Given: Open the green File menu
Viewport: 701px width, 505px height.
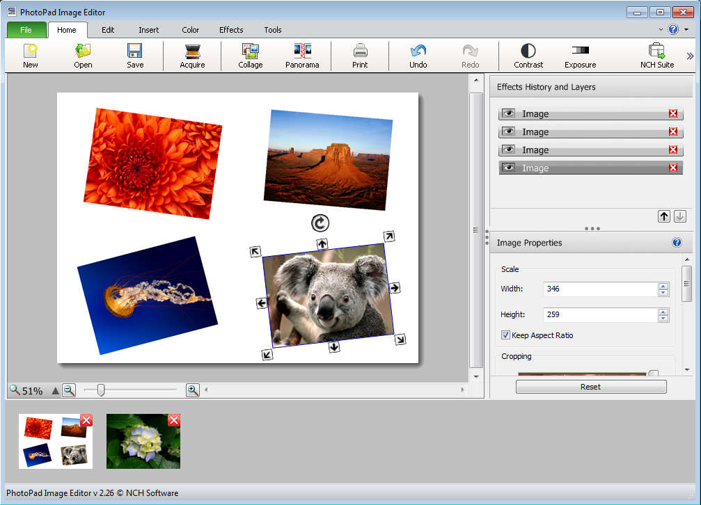Looking at the screenshot, I should coord(26,30).
